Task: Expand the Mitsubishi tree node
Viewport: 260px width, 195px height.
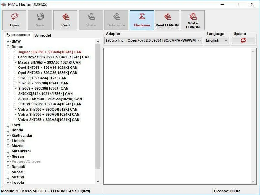Action: 8,151
